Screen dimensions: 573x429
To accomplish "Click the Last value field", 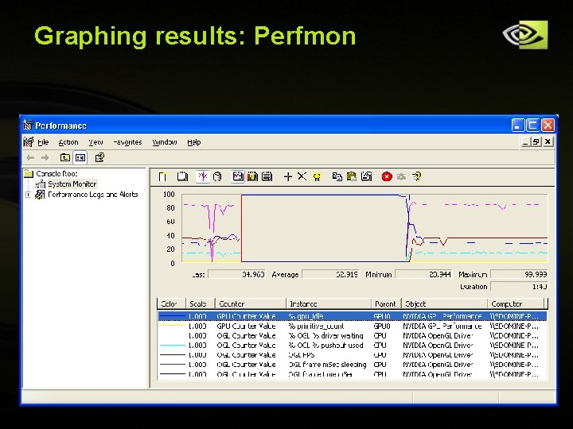I will (x=237, y=274).
